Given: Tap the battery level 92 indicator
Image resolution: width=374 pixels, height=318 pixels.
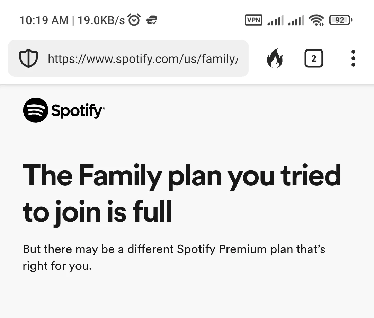Looking at the screenshot, I should [x=341, y=20].
